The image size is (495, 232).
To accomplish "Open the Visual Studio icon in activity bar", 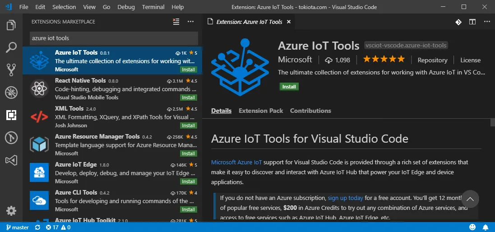I will pyautogui.click(x=11, y=160).
